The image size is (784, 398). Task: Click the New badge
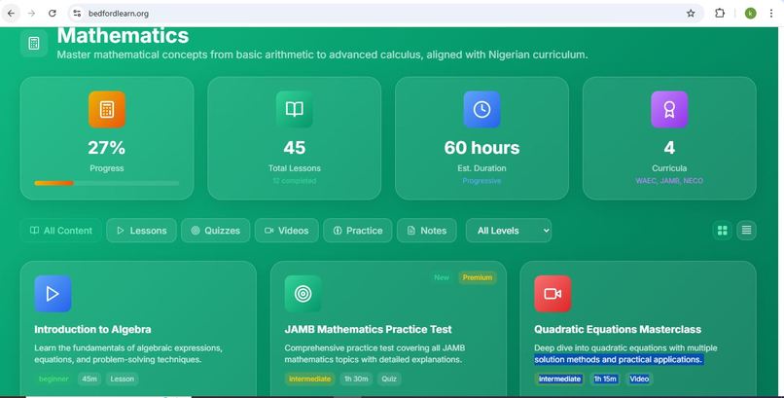coord(442,277)
